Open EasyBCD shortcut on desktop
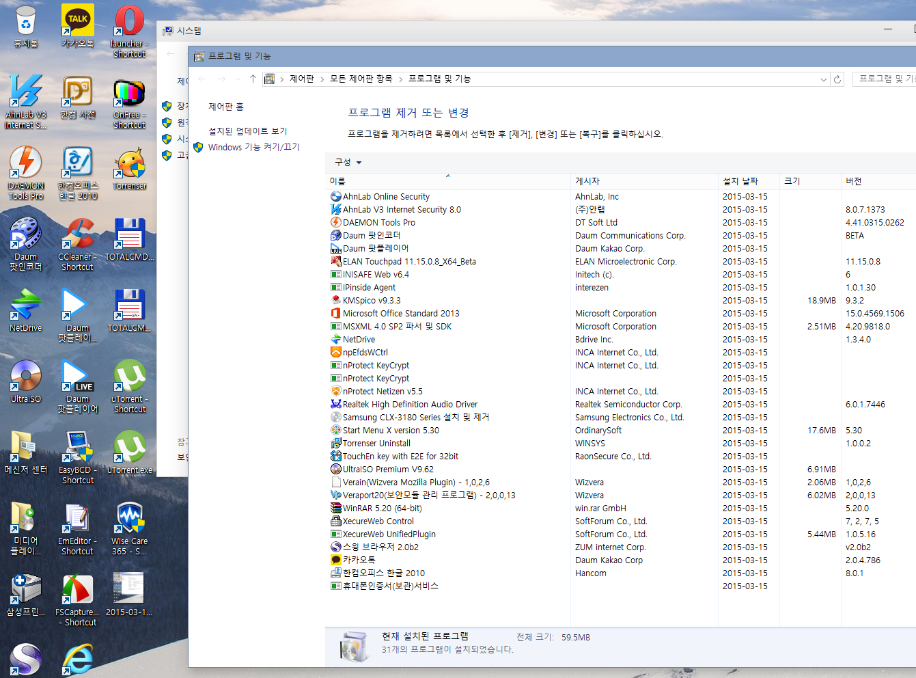The image size is (916, 678). (x=77, y=457)
